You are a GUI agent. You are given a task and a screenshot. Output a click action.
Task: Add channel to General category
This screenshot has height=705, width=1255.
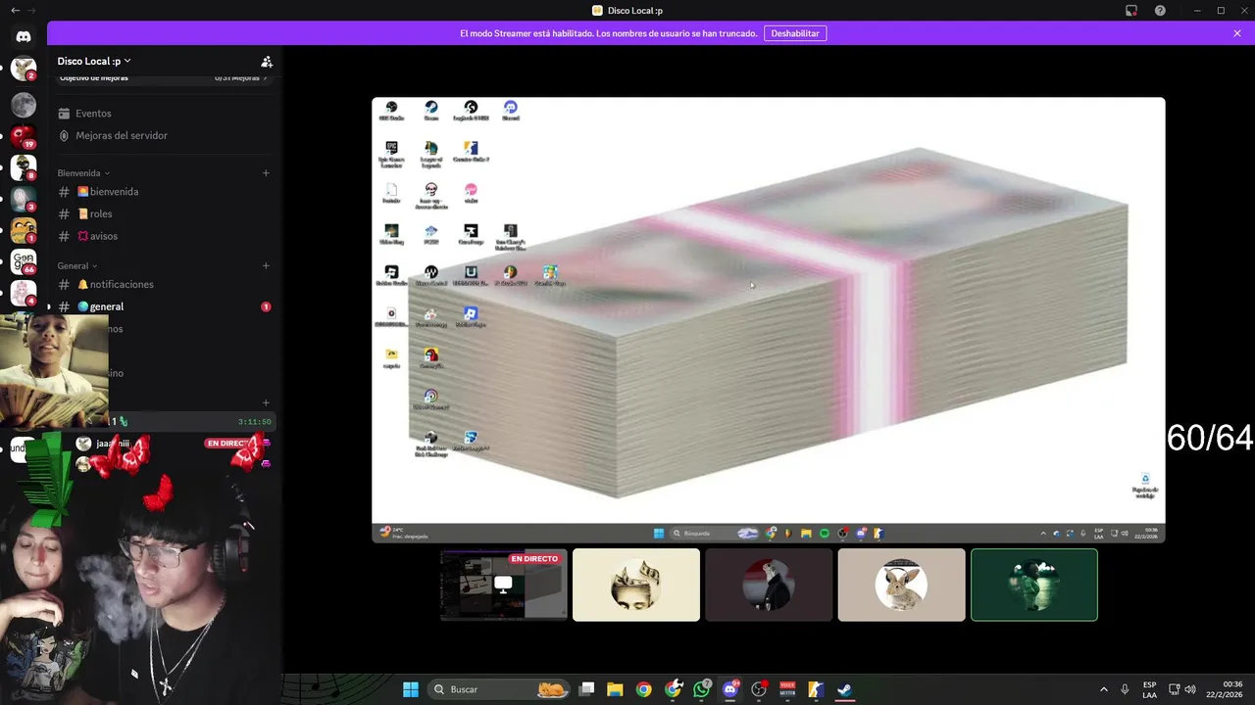266,265
